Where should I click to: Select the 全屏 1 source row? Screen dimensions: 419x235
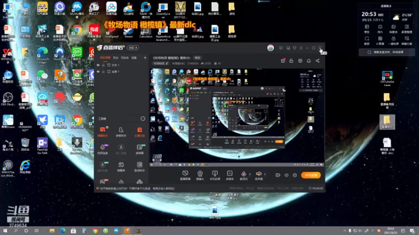[122, 72]
